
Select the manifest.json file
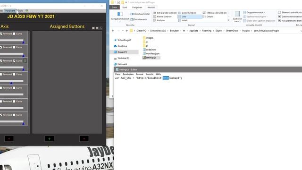(x=151, y=53)
